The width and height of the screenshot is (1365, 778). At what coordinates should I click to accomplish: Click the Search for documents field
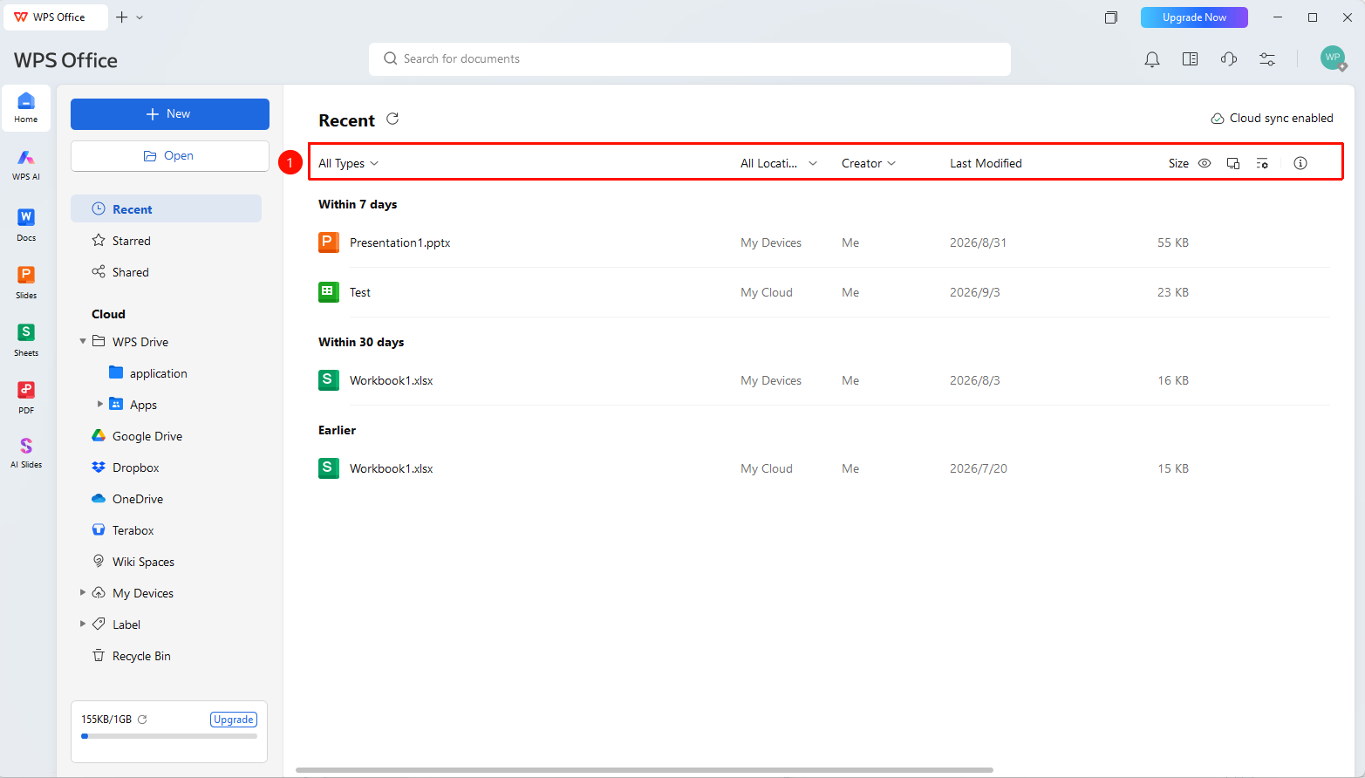[690, 59]
